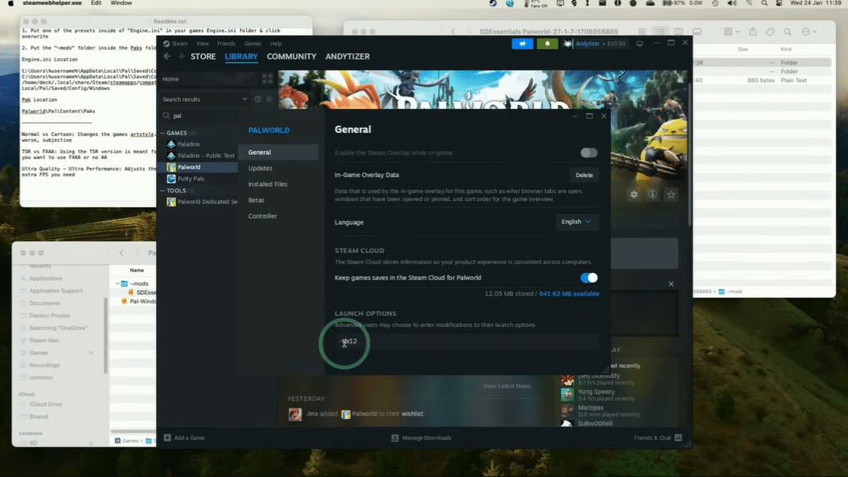The image size is (848, 477).
Task: Switch the library to grid view icon
Action: 267,79
